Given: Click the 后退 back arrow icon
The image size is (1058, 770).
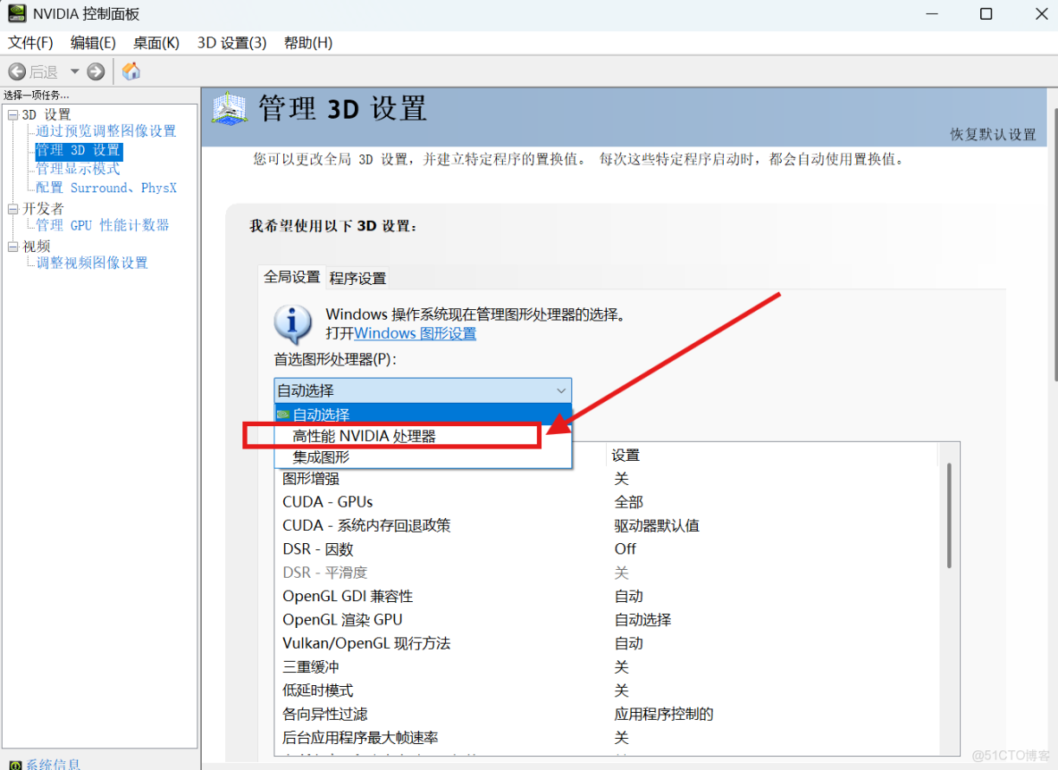Looking at the screenshot, I should coord(16,71).
